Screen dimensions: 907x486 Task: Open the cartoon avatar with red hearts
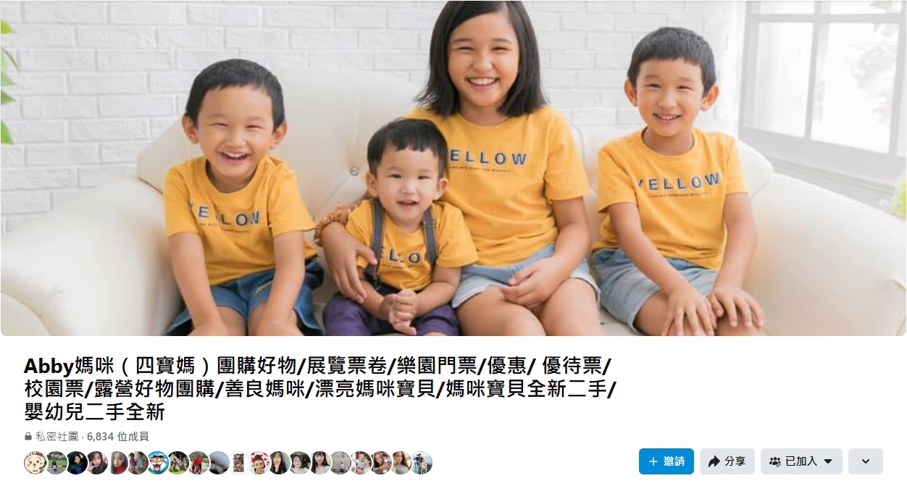[x=259, y=462]
